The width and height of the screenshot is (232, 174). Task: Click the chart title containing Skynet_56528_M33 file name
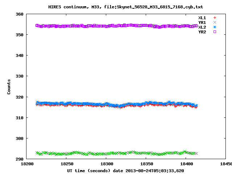click(x=126, y=7)
